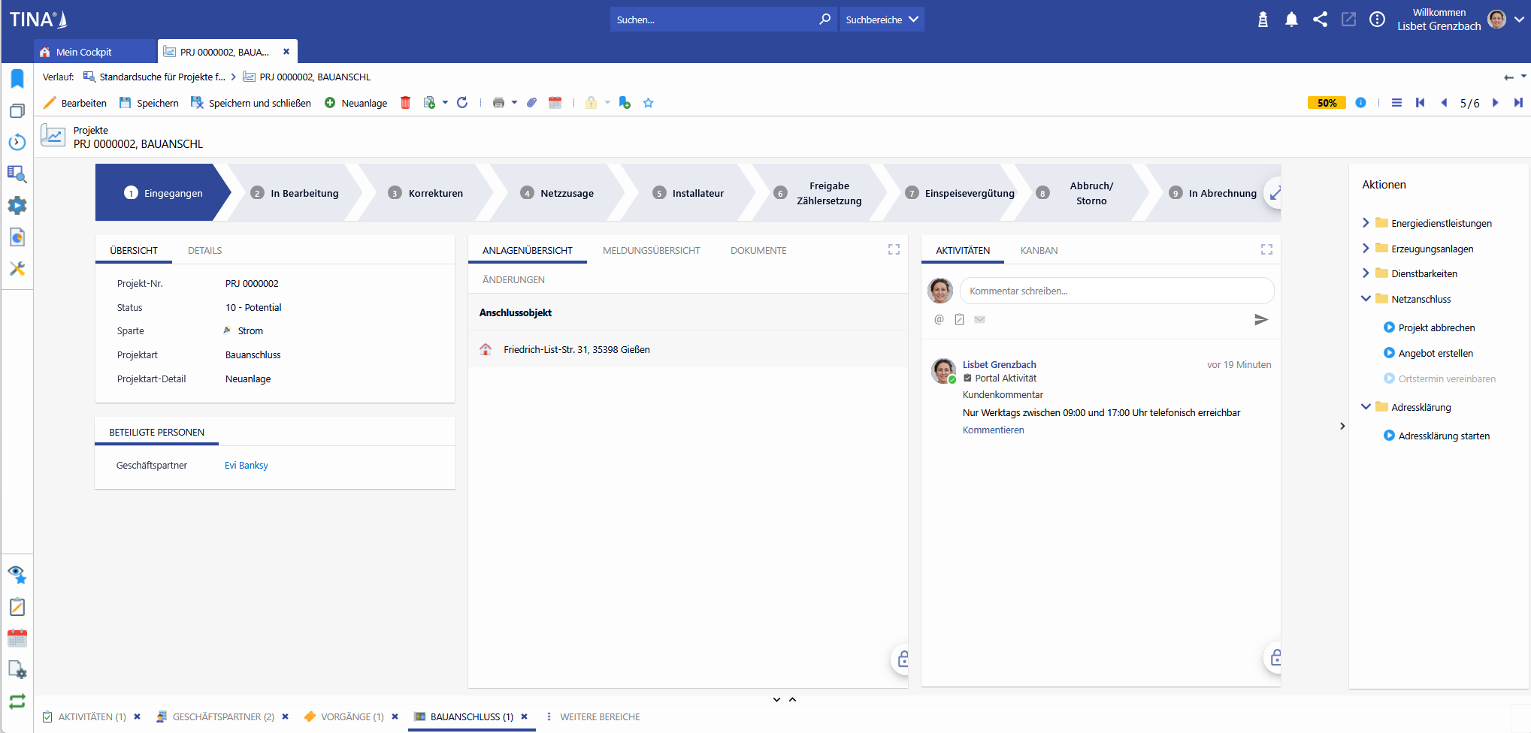Click the paperclip attachment icon
The image size is (1531, 733).
click(531, 103)
